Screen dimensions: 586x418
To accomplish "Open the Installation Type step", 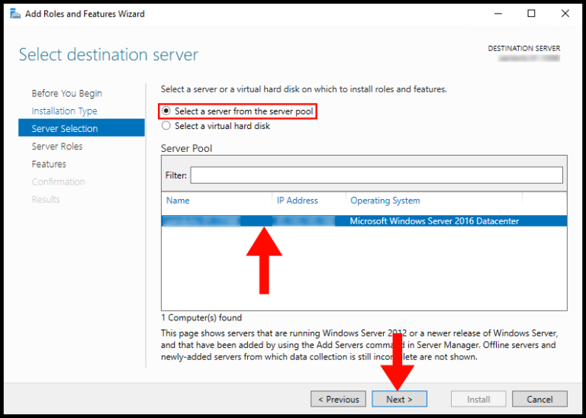I will (64, 111).
